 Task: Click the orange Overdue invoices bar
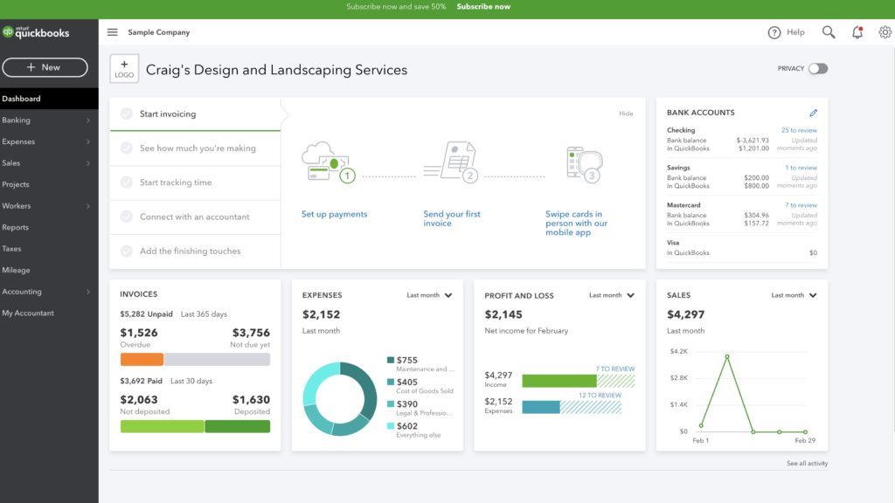click(x=142, y=359)
